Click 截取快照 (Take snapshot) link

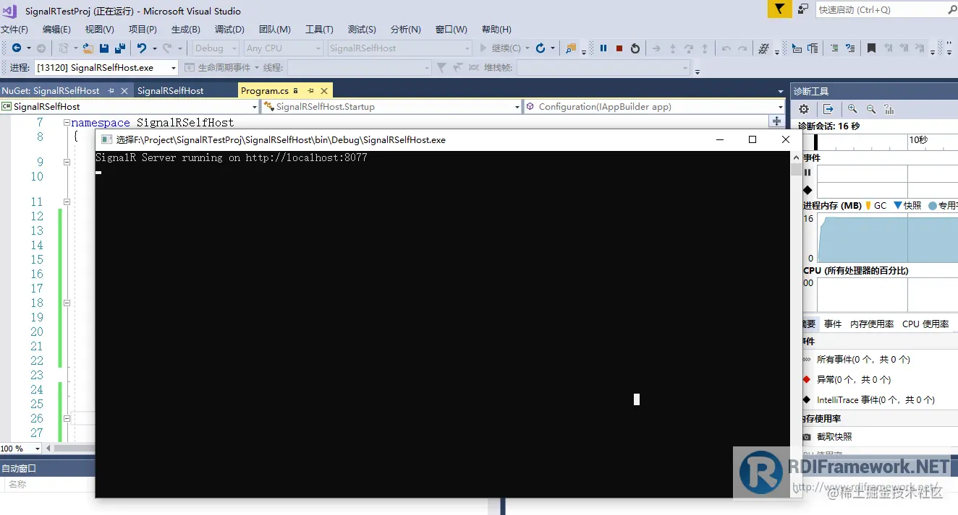(x=834, y=437)
